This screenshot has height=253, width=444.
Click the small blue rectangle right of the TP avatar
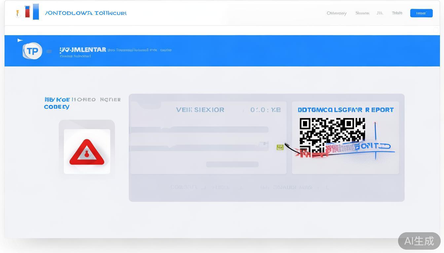[x=49, y=51]
